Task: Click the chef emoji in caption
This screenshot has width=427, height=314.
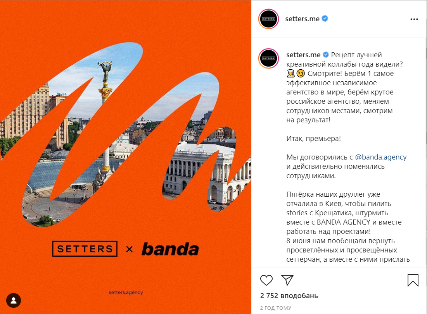Action: [x=290, y=74]
